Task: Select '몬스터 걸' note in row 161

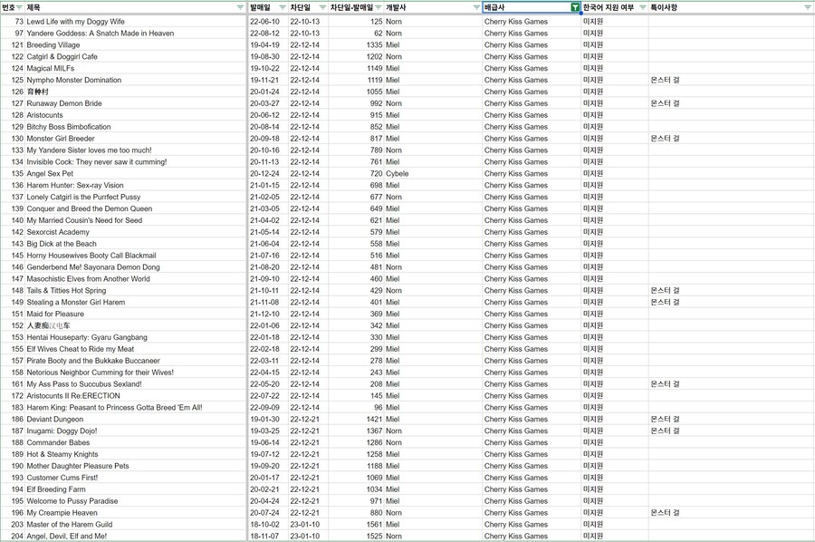Action: click(x=665, y=384)
